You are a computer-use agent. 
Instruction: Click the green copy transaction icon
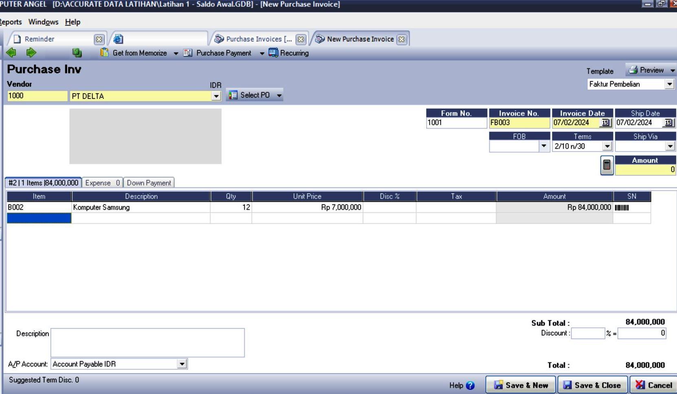pos(77,53)
